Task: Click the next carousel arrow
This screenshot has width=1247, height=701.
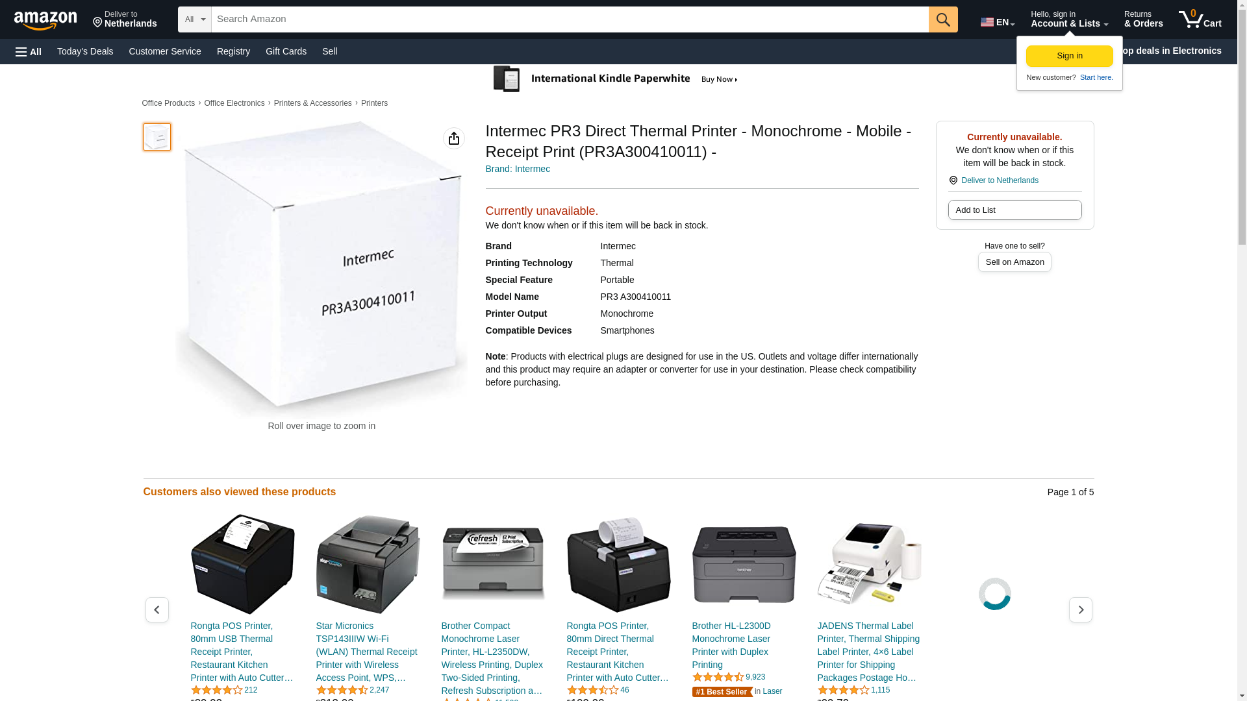Action: coord(1081,609)
